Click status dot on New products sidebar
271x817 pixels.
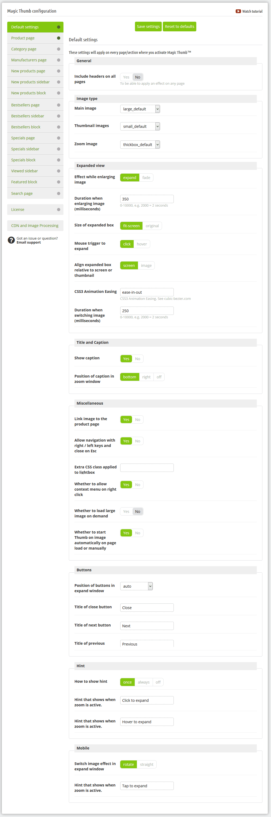tap(59, 82)
